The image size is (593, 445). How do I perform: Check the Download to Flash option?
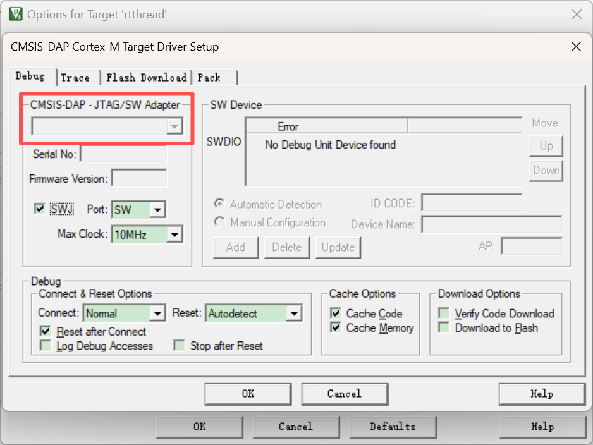coord(444,327)
